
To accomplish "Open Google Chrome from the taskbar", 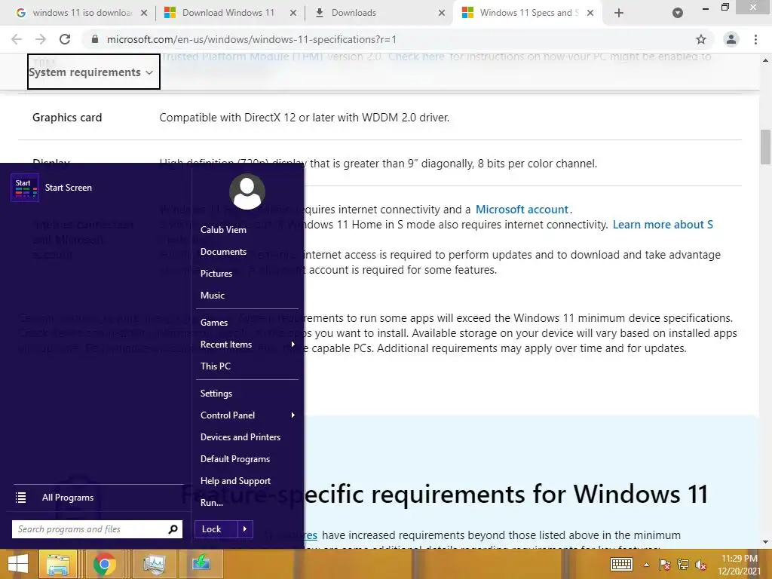I will [x=105, y=564].
